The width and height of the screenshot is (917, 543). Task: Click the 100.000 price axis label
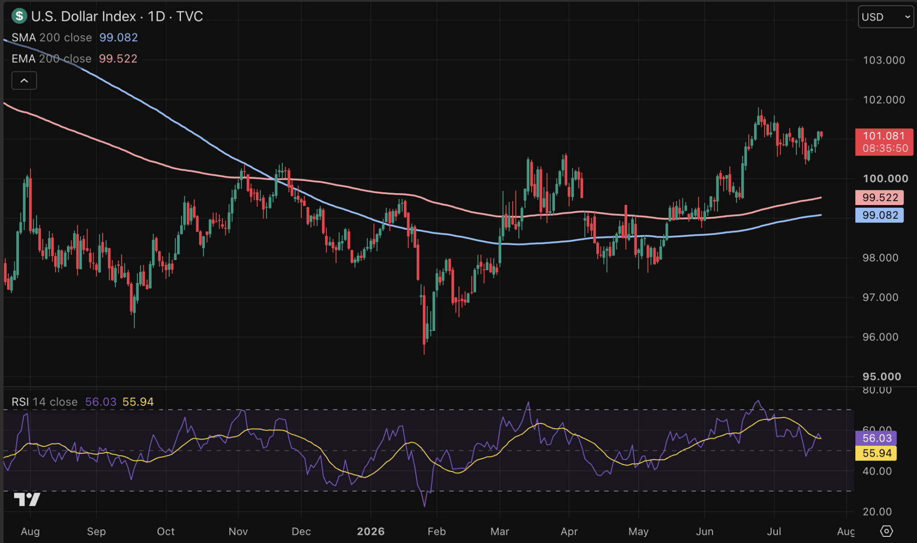point(886,178)
